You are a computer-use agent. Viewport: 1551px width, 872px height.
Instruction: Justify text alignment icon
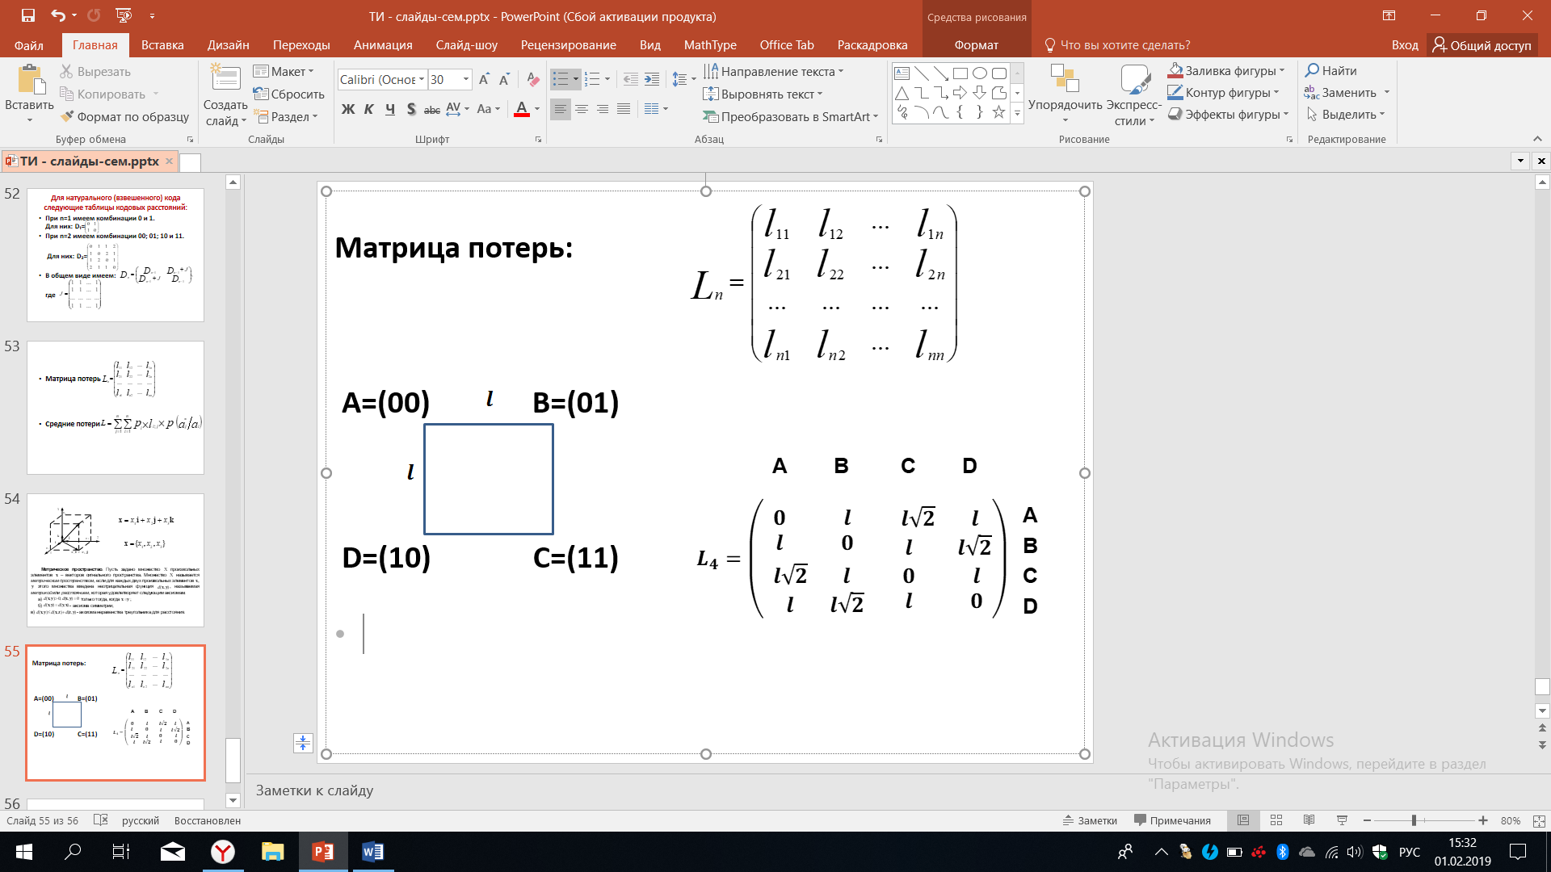click(624, 109)
